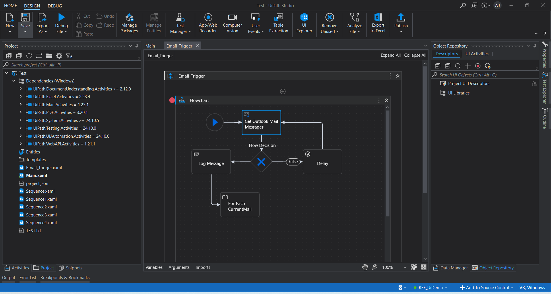Viewport: 551px width, 294px height.
Task: Open the Error List tab
Action: click(x=28, y=278)
